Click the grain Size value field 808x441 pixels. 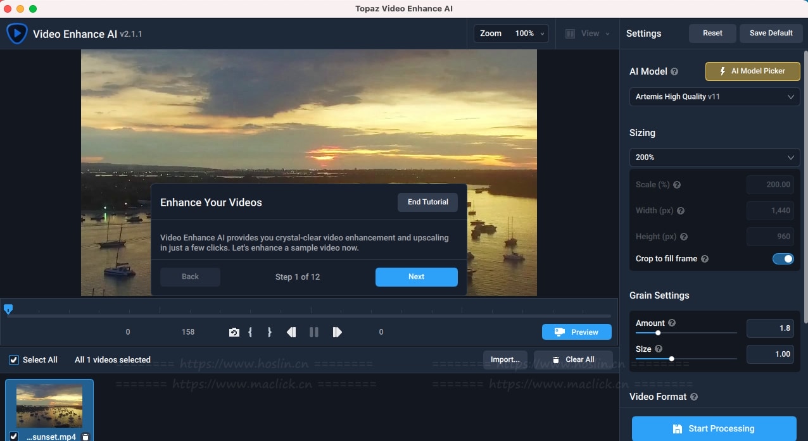coord(769,354)
